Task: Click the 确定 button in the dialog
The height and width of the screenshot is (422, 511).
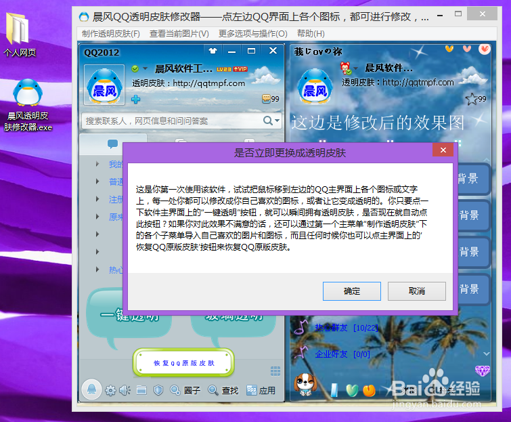Action: 352,291
